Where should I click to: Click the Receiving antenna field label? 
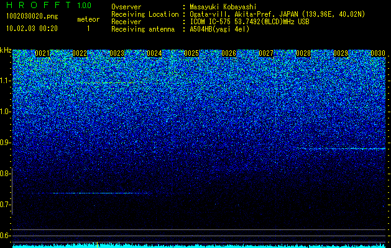click(143, 29)
